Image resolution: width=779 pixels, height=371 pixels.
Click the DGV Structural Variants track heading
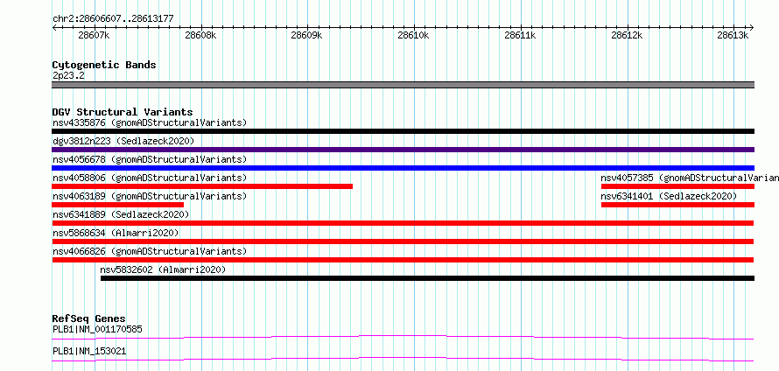pos(123,112)
